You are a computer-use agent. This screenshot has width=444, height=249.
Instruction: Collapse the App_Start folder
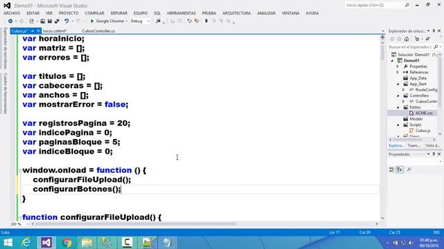[398, 84]
